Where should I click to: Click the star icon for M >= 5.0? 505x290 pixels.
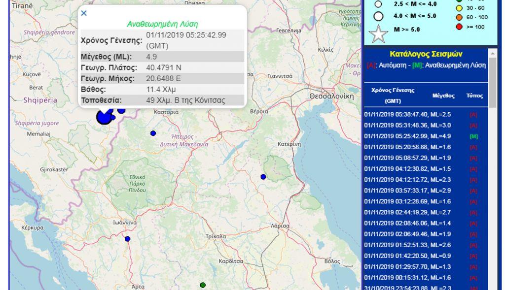pyautogui.click(x=379, y=32)
